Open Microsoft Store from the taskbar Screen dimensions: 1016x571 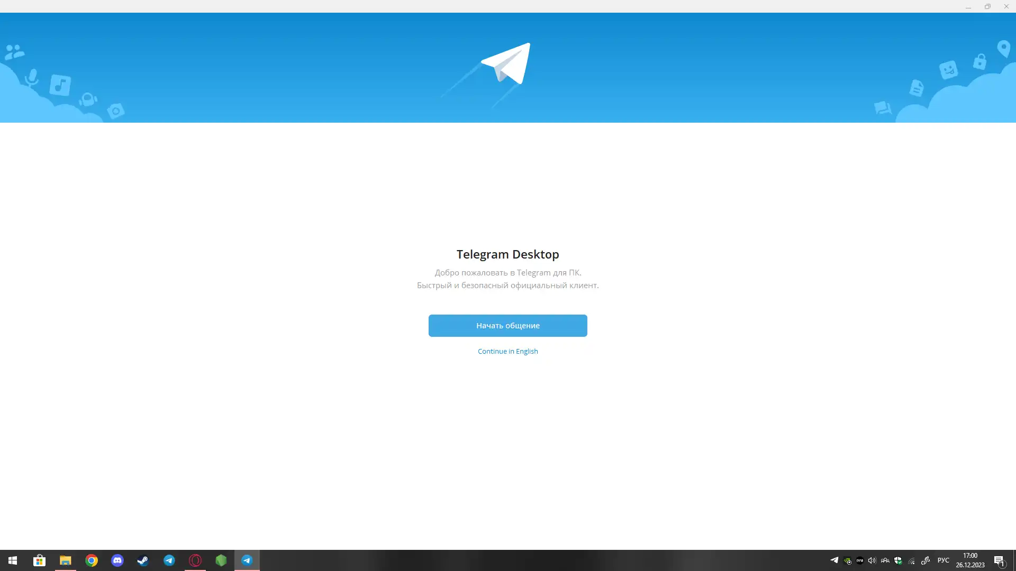tap(39, 560)
